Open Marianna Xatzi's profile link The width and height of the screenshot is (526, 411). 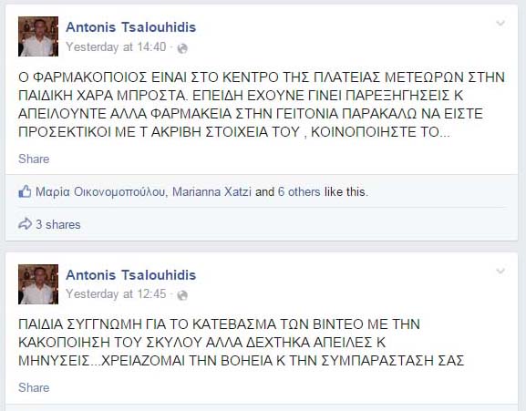pyautogui.click(x=211, y=192)
